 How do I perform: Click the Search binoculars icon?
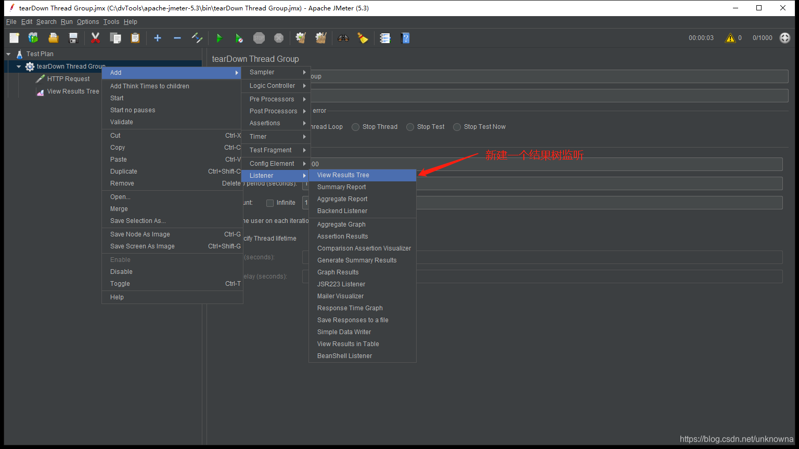[343, 38]
